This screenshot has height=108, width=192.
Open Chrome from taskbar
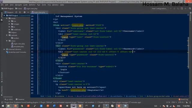(22, 106)
